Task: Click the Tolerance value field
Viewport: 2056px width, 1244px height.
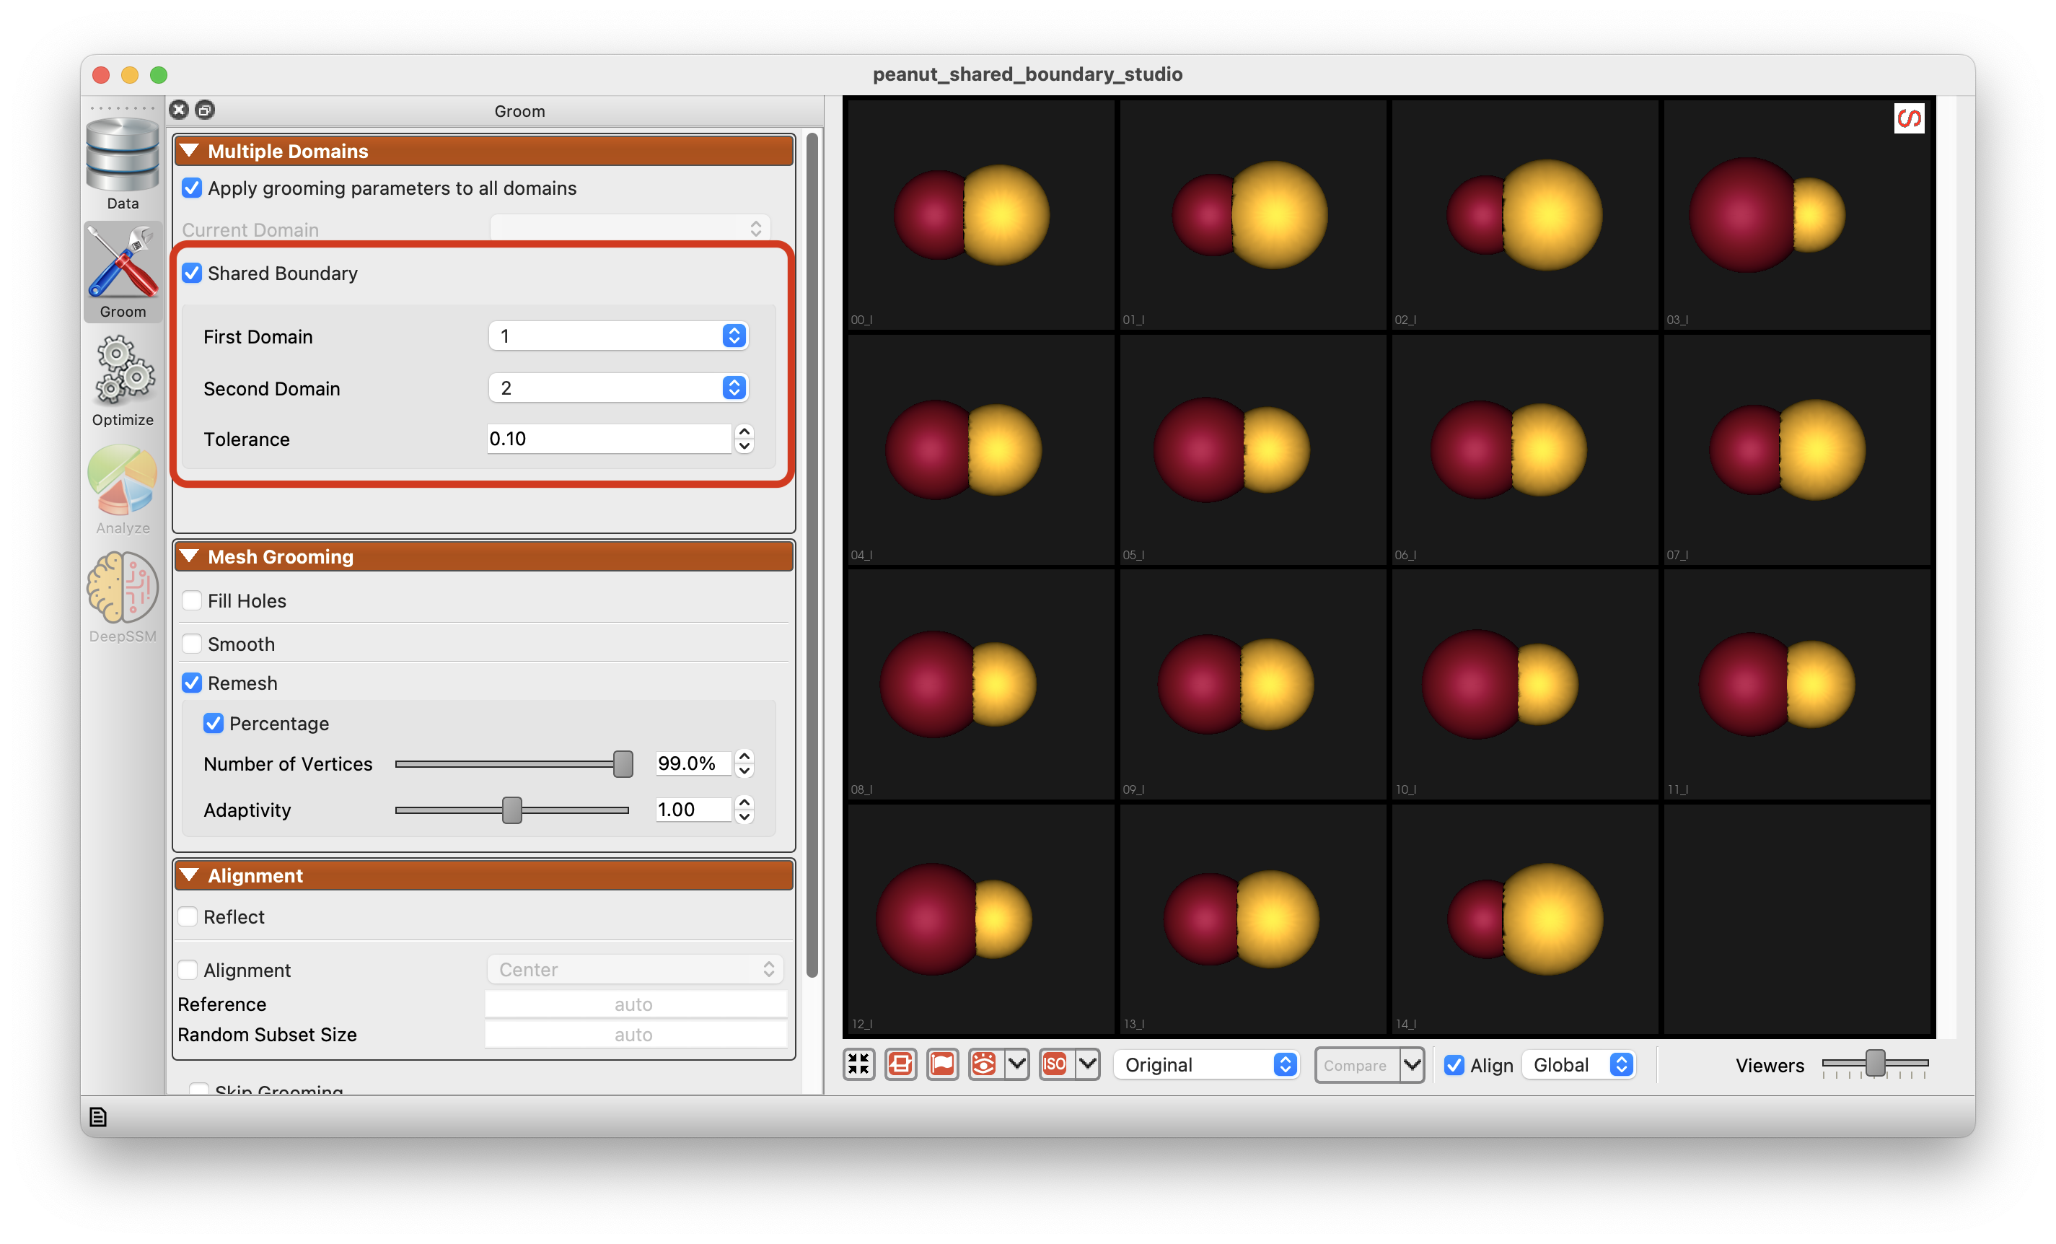Action: 609,438
